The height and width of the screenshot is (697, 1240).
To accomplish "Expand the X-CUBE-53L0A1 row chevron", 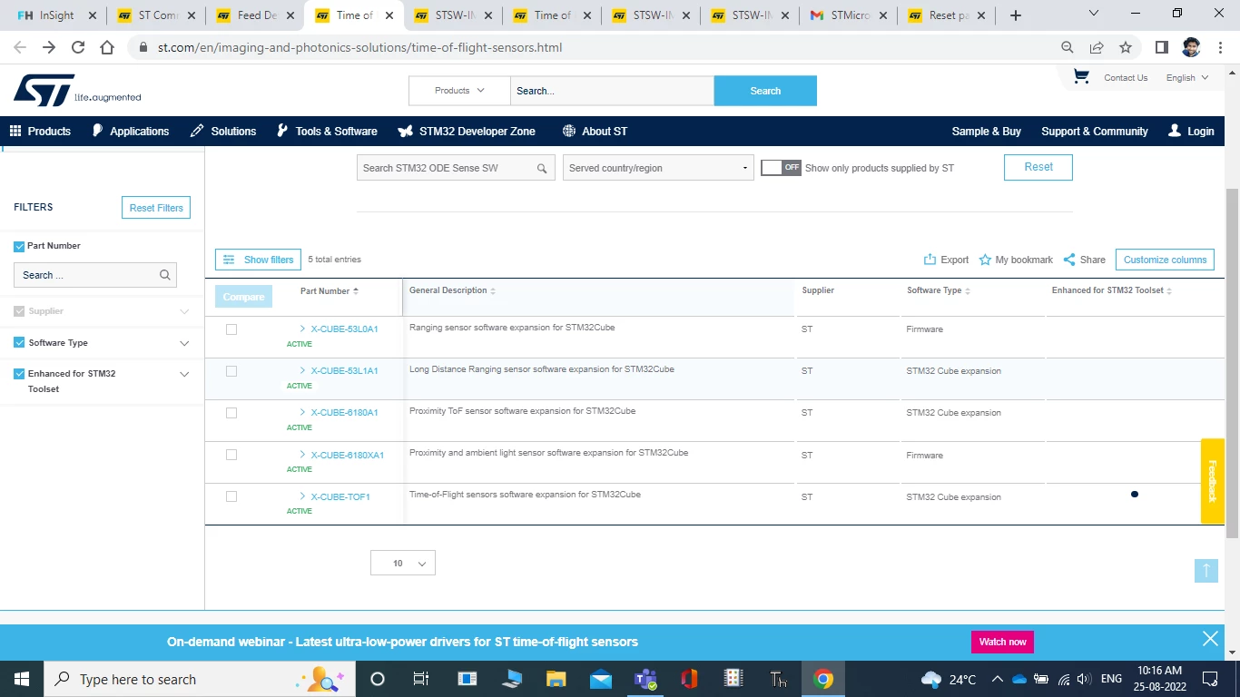I will tap(302, 329).
